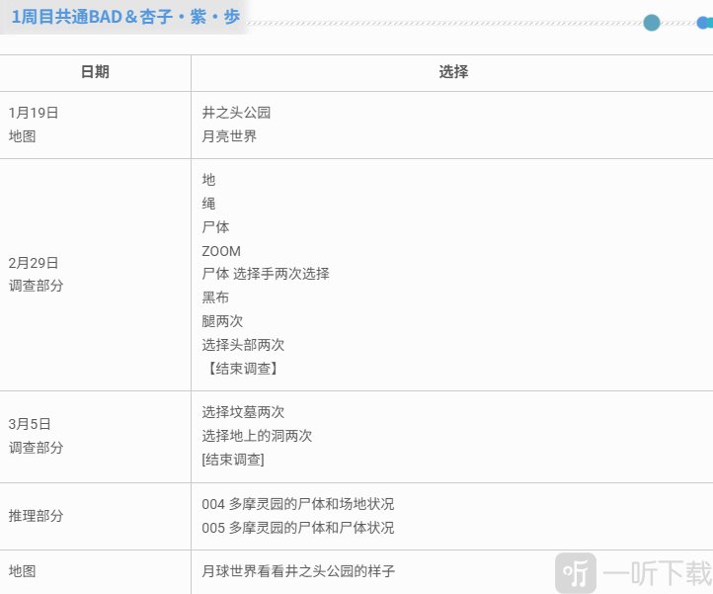The image size is (713, 594).
Task: Click 【结束调查】 in the 2月29日 row
Action: [242, 369]
